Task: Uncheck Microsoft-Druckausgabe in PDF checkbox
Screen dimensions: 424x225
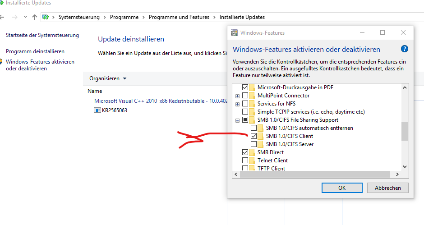Action: coord(245,87)
